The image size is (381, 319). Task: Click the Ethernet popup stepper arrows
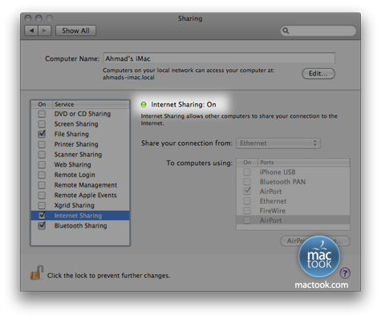pyautogui.click(x=315, y=143)
